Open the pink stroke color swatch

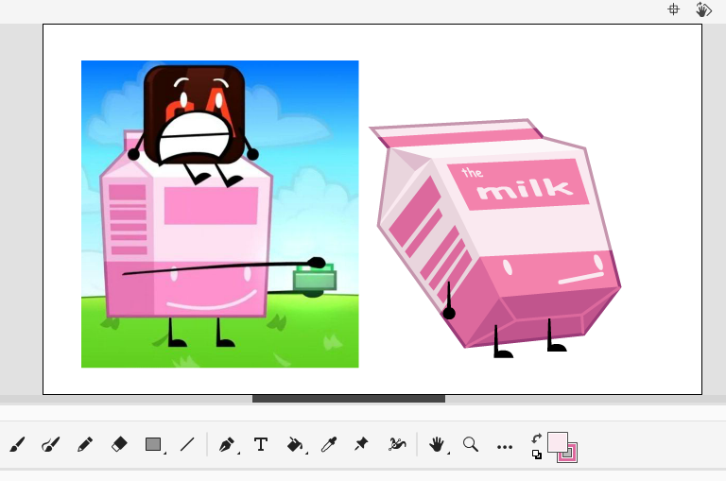click(570, 455)
